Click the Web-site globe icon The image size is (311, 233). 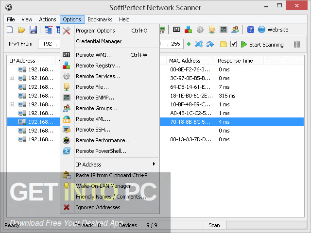(261, 30)
